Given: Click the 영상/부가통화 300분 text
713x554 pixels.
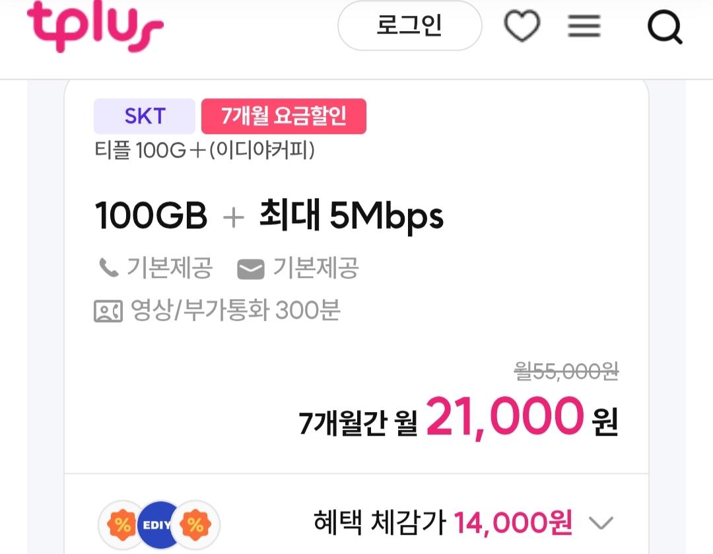Looking at the screenshot, I should point(236,310).
